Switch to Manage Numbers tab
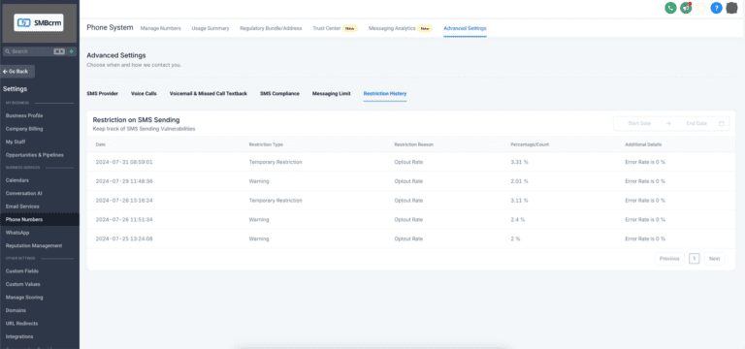Viewport: 745px width, 349px height. pyautogui.click(x=161, y=28)
